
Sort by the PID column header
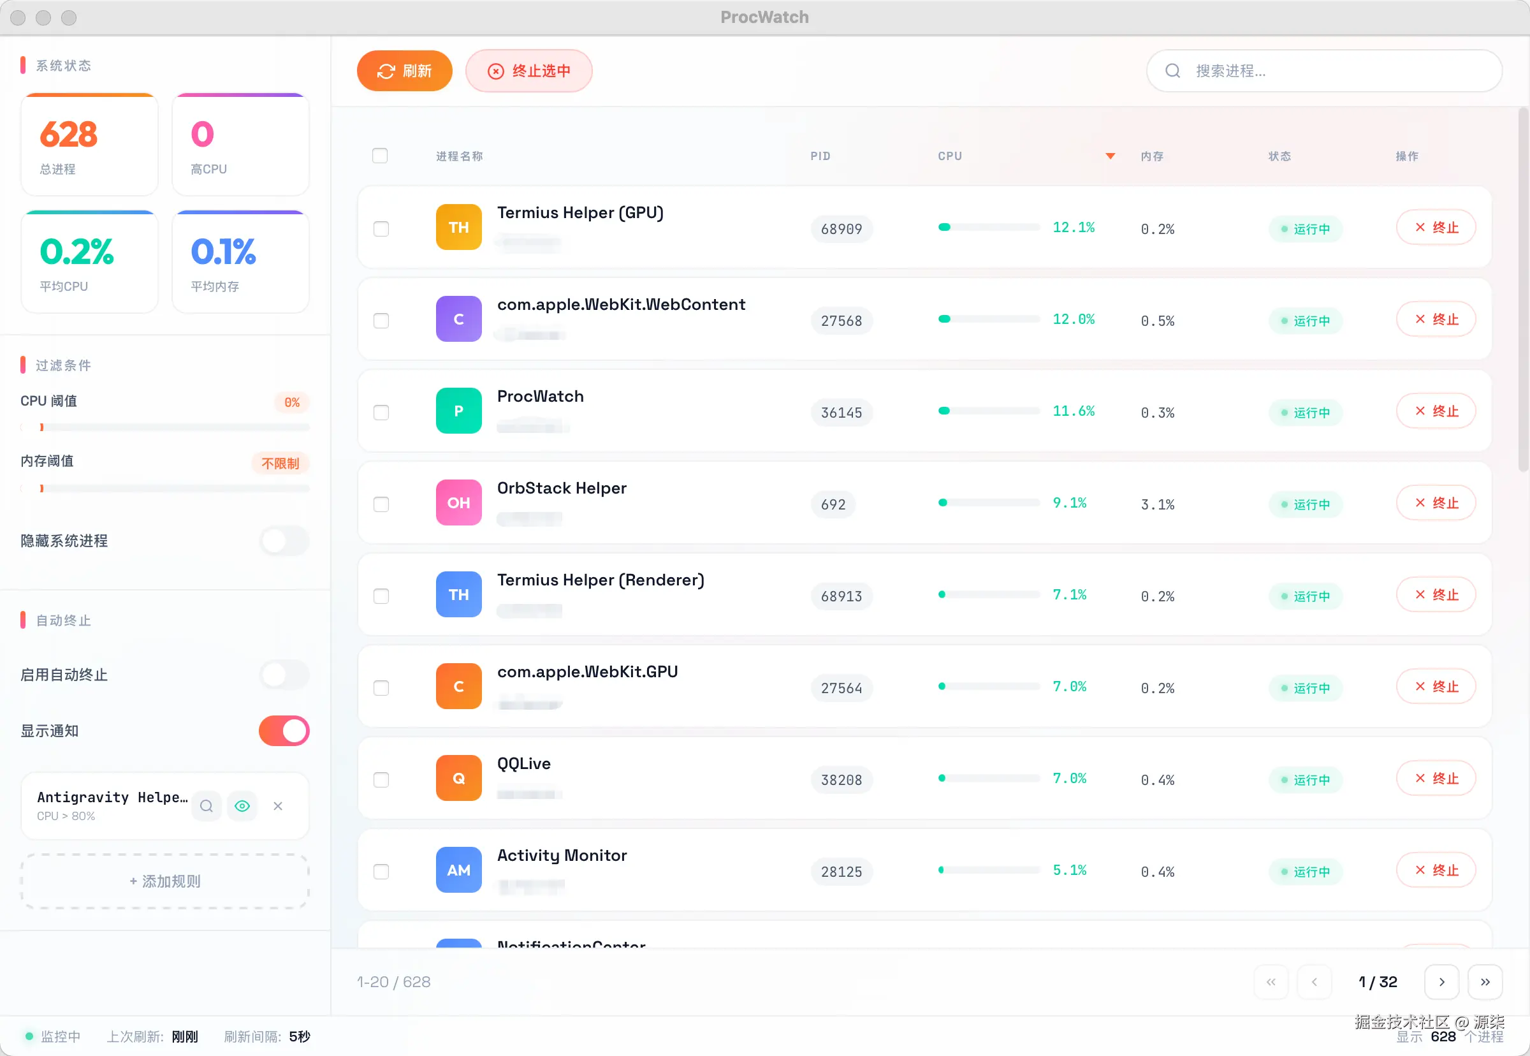click(x=820, y=156)
